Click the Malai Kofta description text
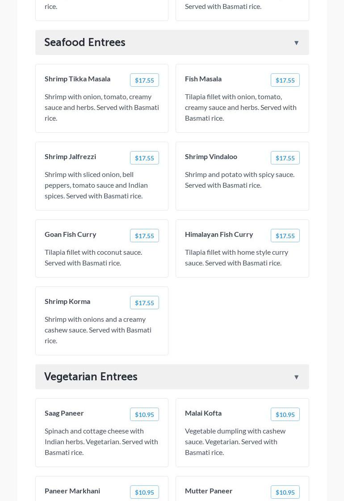 tap(235, 442)
